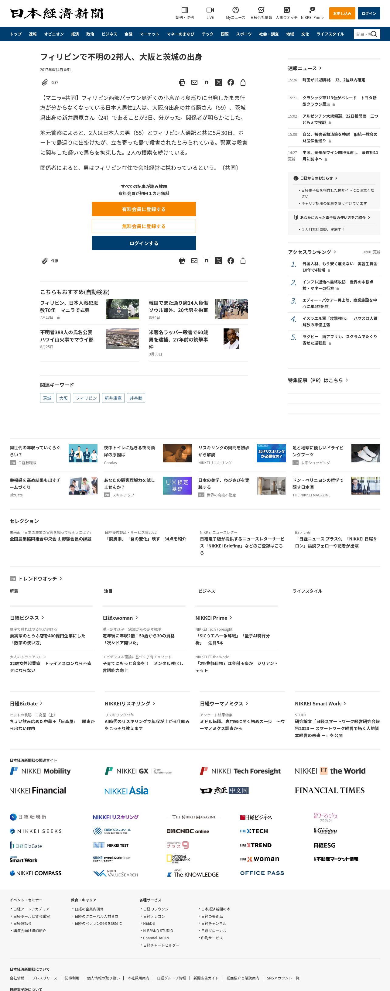Screen dimensions: 390x991
Task: Share on Facebook using top icon
Action: 231,82
